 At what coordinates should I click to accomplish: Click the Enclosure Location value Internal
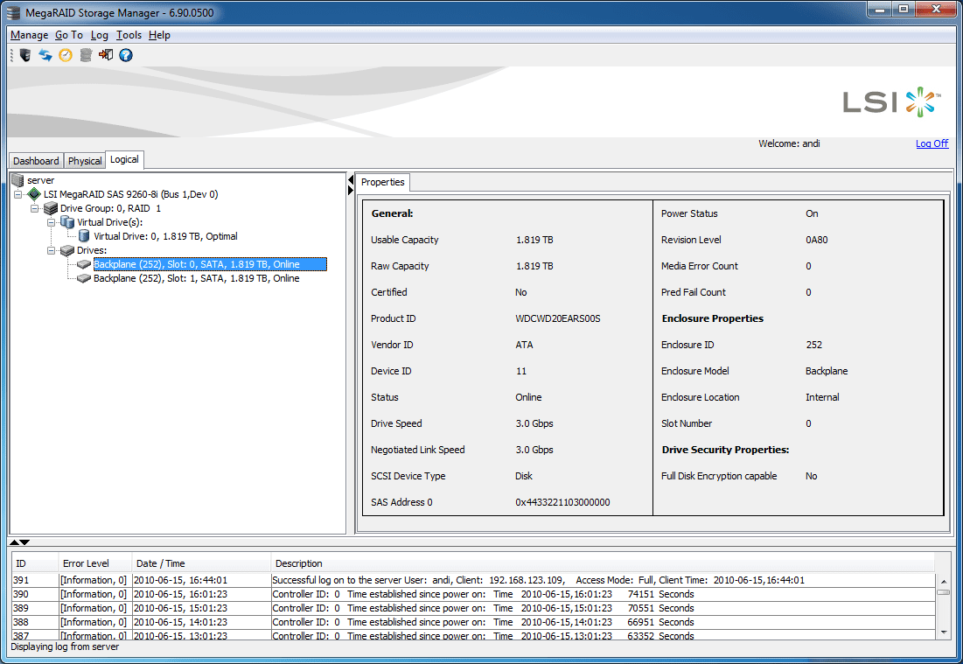pos(822,397)
